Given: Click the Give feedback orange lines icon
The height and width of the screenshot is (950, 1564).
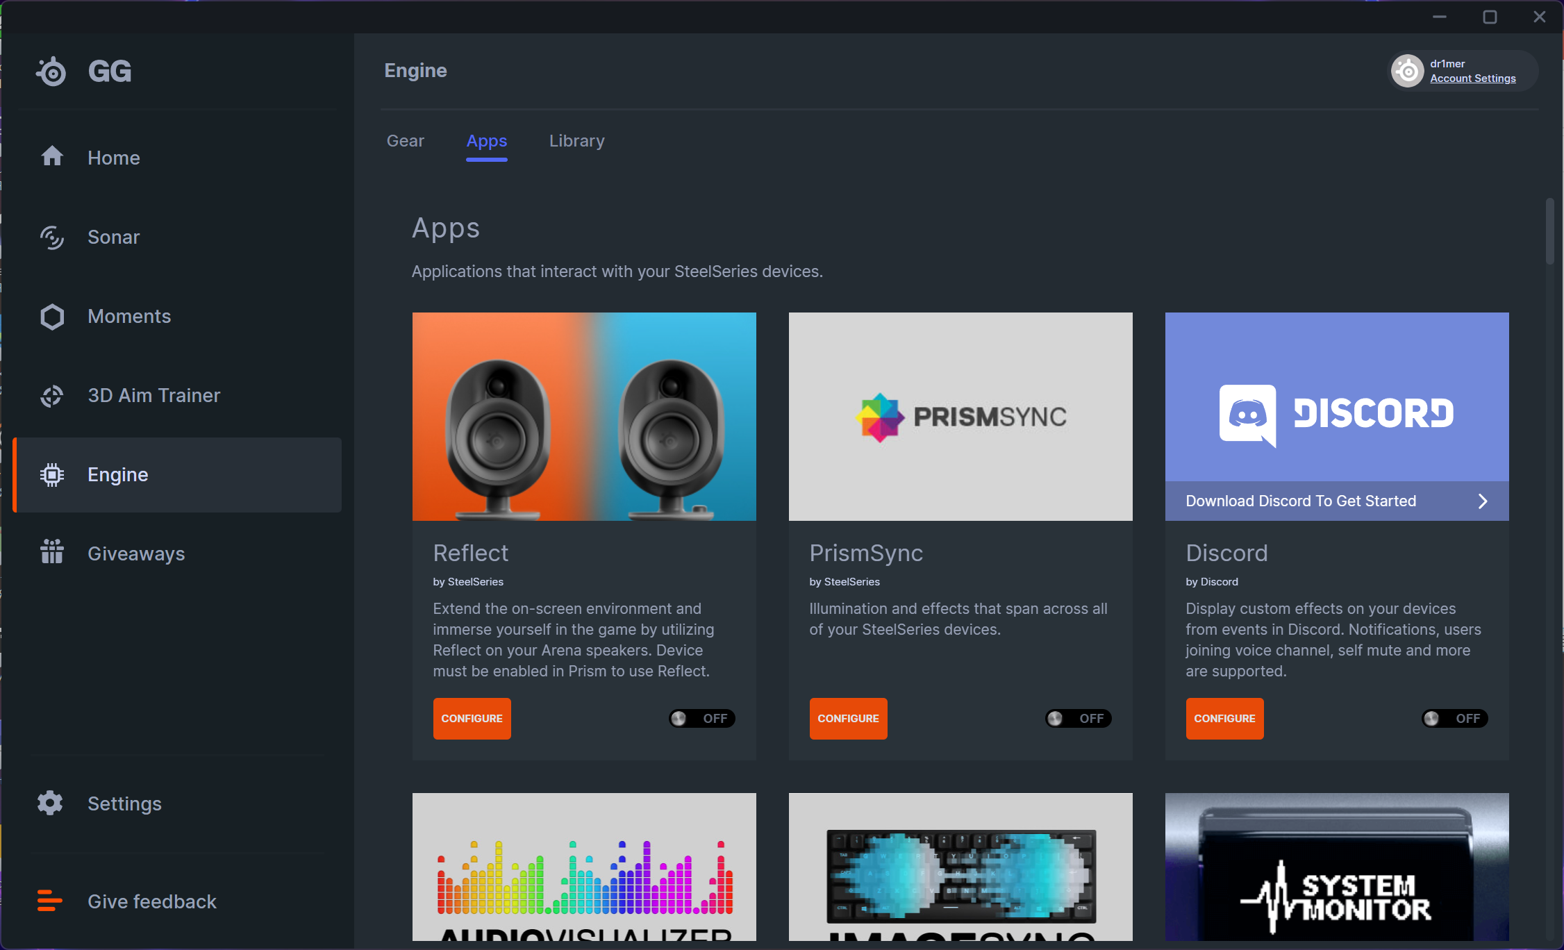Looking at the screenshot, I should pyautogui.click(x=49, y=901).
